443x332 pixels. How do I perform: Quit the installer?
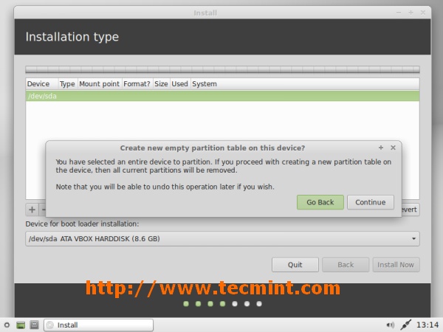pyautogui.click(x=295, y=265)
